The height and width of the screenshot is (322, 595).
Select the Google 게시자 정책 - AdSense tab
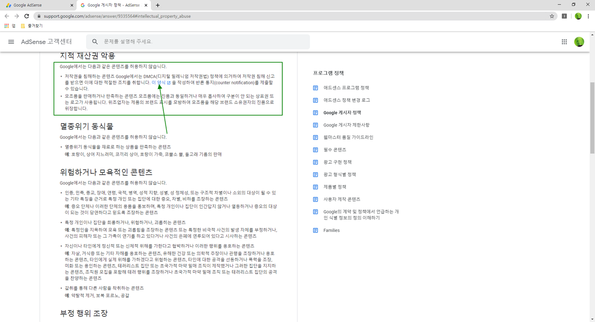113,5
